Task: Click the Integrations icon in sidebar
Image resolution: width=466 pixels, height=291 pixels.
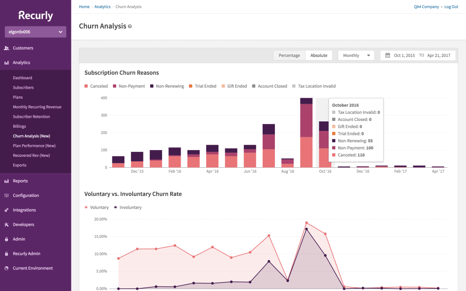Action: (x=6, y=210)
